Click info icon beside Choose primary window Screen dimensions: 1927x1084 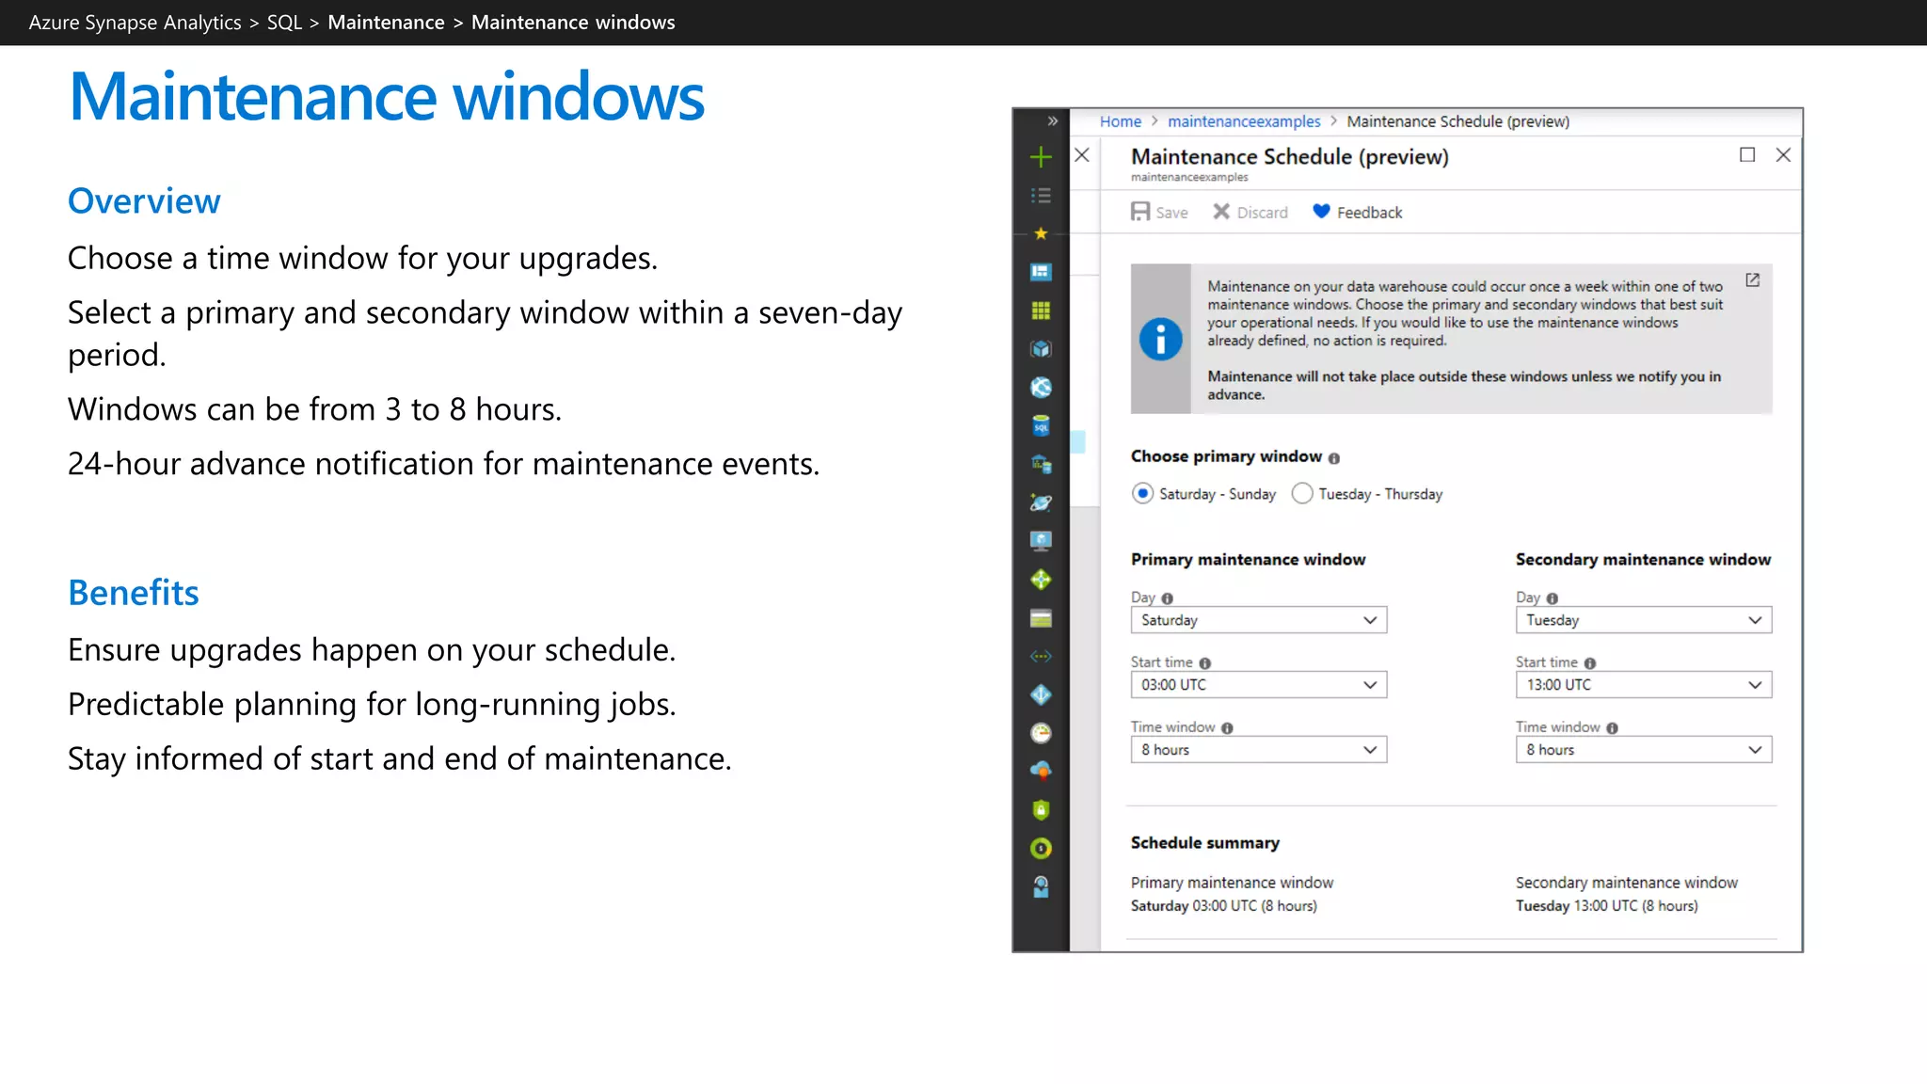(1333, 458)
